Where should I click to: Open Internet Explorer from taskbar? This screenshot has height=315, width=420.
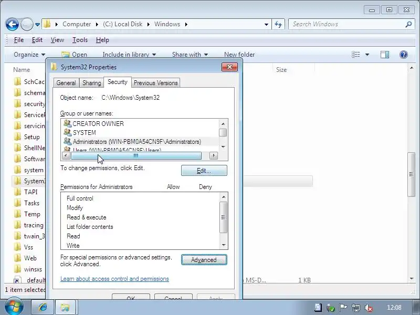tap(43, 308)
